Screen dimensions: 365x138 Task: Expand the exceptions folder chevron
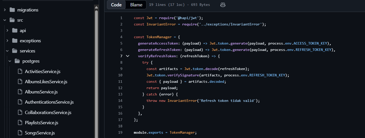[7, 41]
